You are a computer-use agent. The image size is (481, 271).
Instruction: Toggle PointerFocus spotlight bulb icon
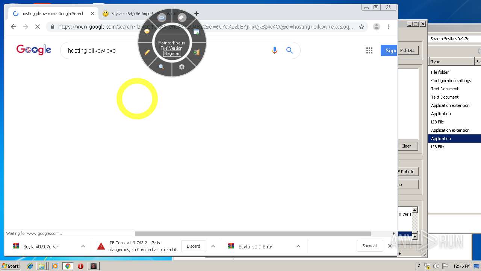coord(147,32)
